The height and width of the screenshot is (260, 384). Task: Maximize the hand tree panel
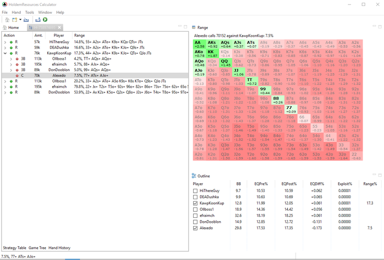click(185, 27)
